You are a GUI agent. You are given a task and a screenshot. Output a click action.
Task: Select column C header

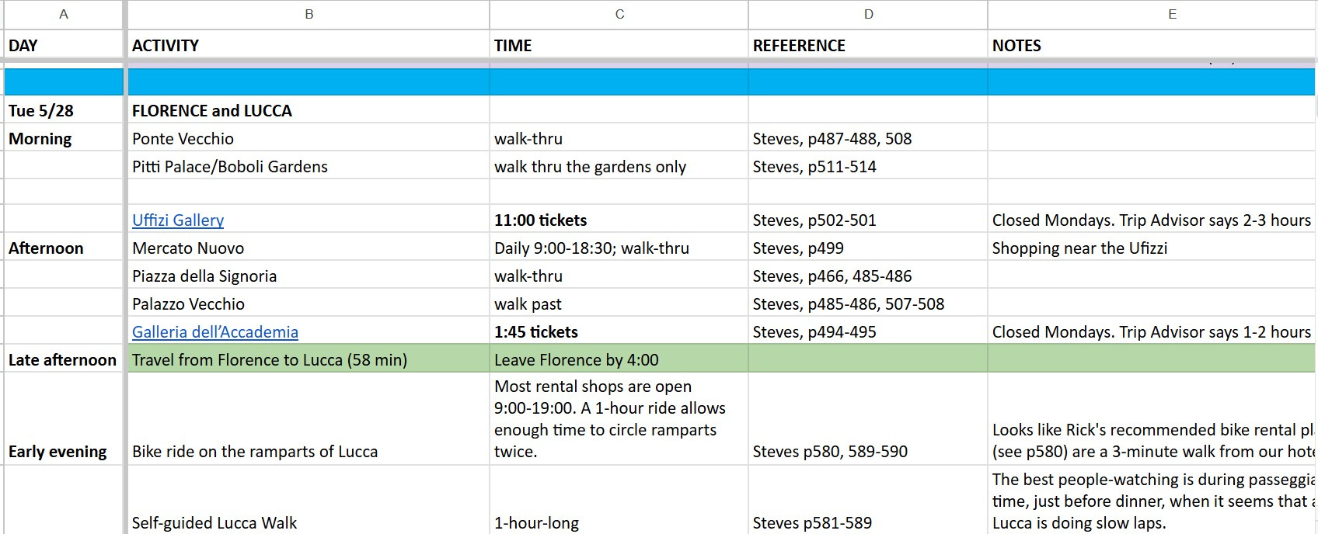pyautogui.click(x=619, y=14)
